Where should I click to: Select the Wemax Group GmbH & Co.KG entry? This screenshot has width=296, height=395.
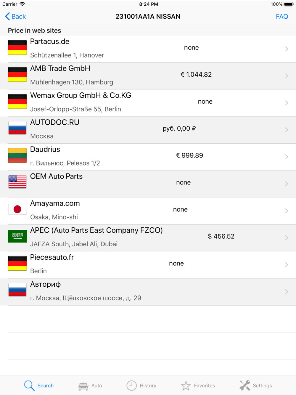pos(148,103)
